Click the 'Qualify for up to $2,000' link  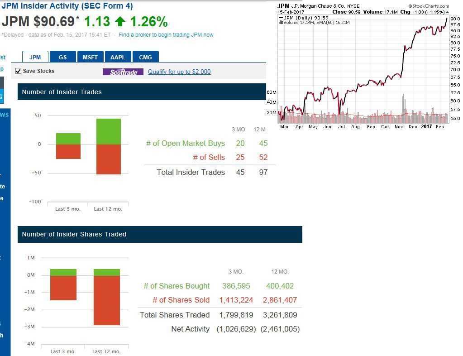point(179,72)
